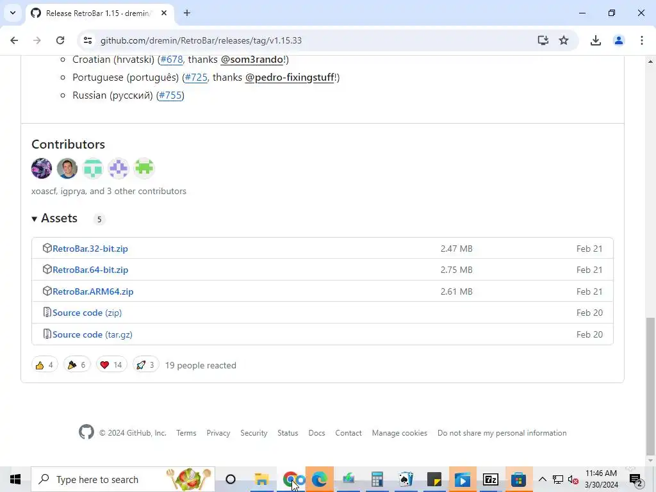Open the muted volume tray icon
656x492 pixels.
tap(573, 479)
